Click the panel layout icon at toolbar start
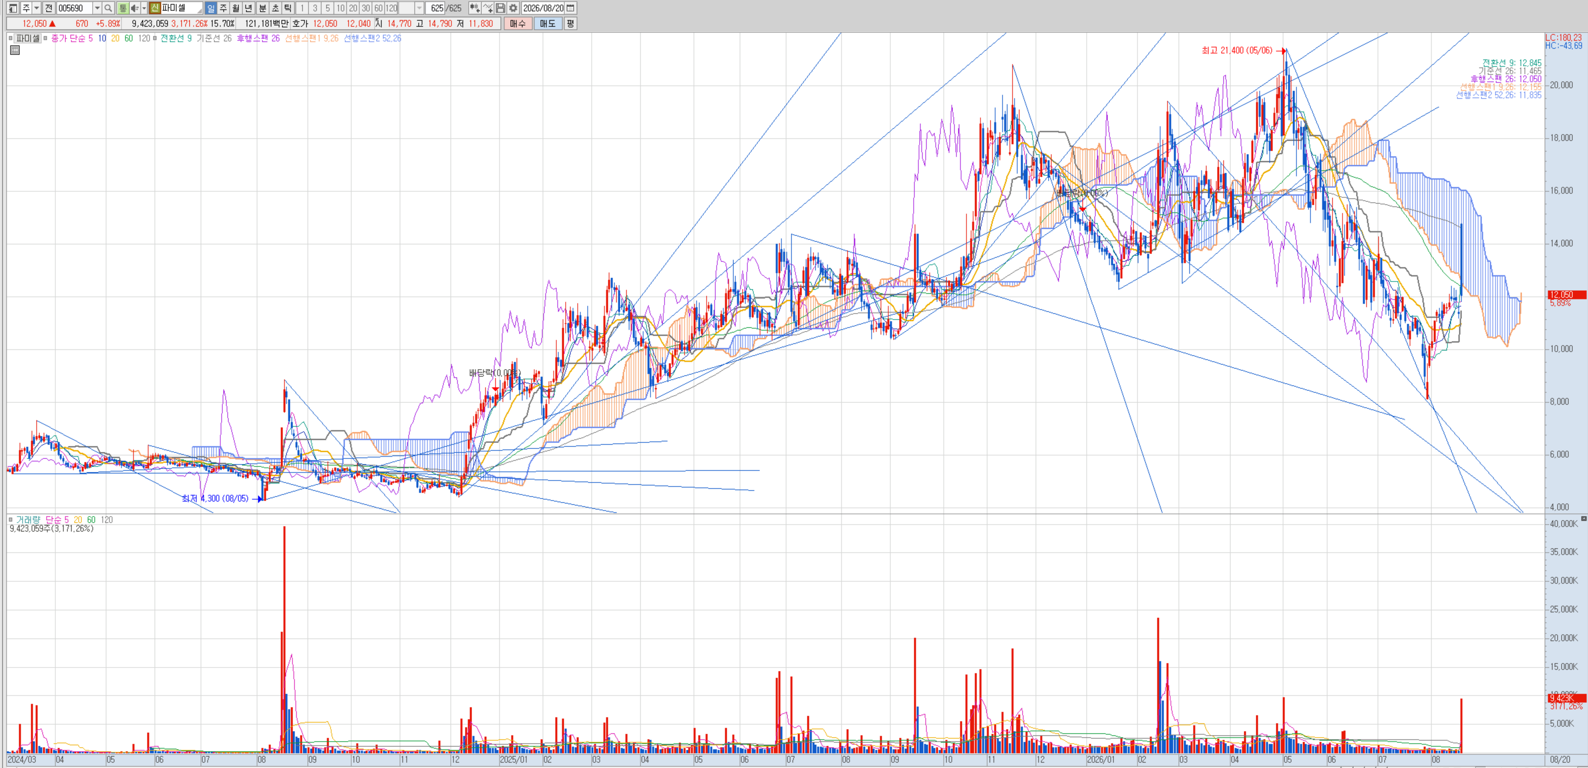The width and height of the screenshot is (1588, 768). coord(13,8)
